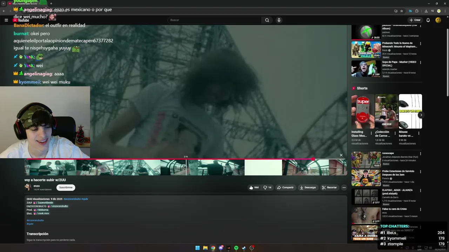Screen dimensions: 449x252
Task: Open the Shorts section icon
Action: [354, 89]
